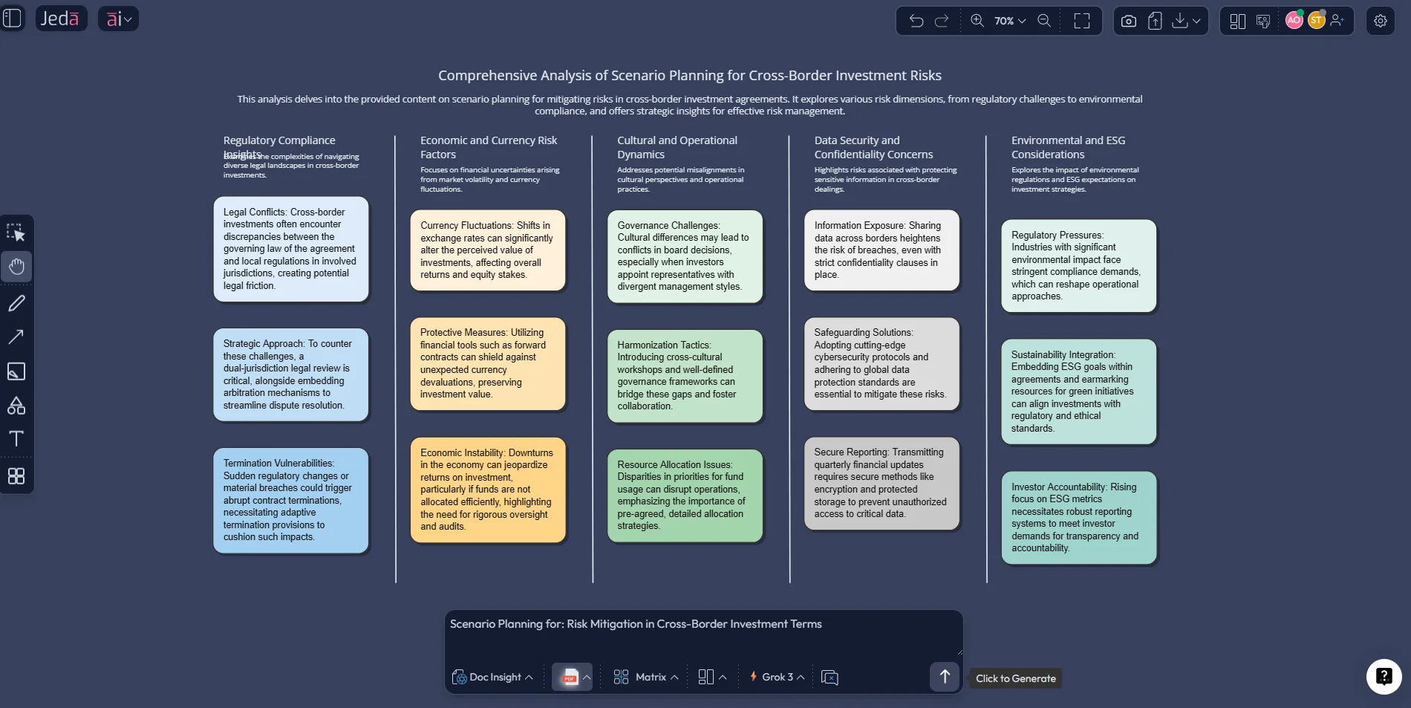Zoom in with magnifier plus icon
This screenshot has width=1411, height=708.
coord(977,21)
